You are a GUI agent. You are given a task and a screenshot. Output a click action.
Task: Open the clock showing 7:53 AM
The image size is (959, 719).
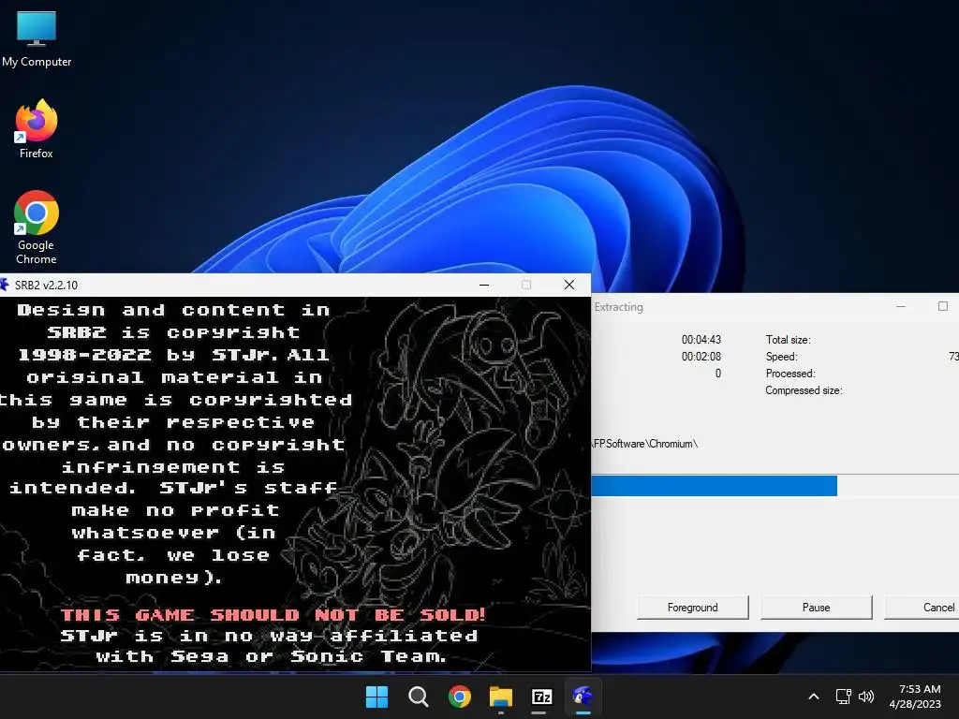pyautogui.click(x=920, y=689)
